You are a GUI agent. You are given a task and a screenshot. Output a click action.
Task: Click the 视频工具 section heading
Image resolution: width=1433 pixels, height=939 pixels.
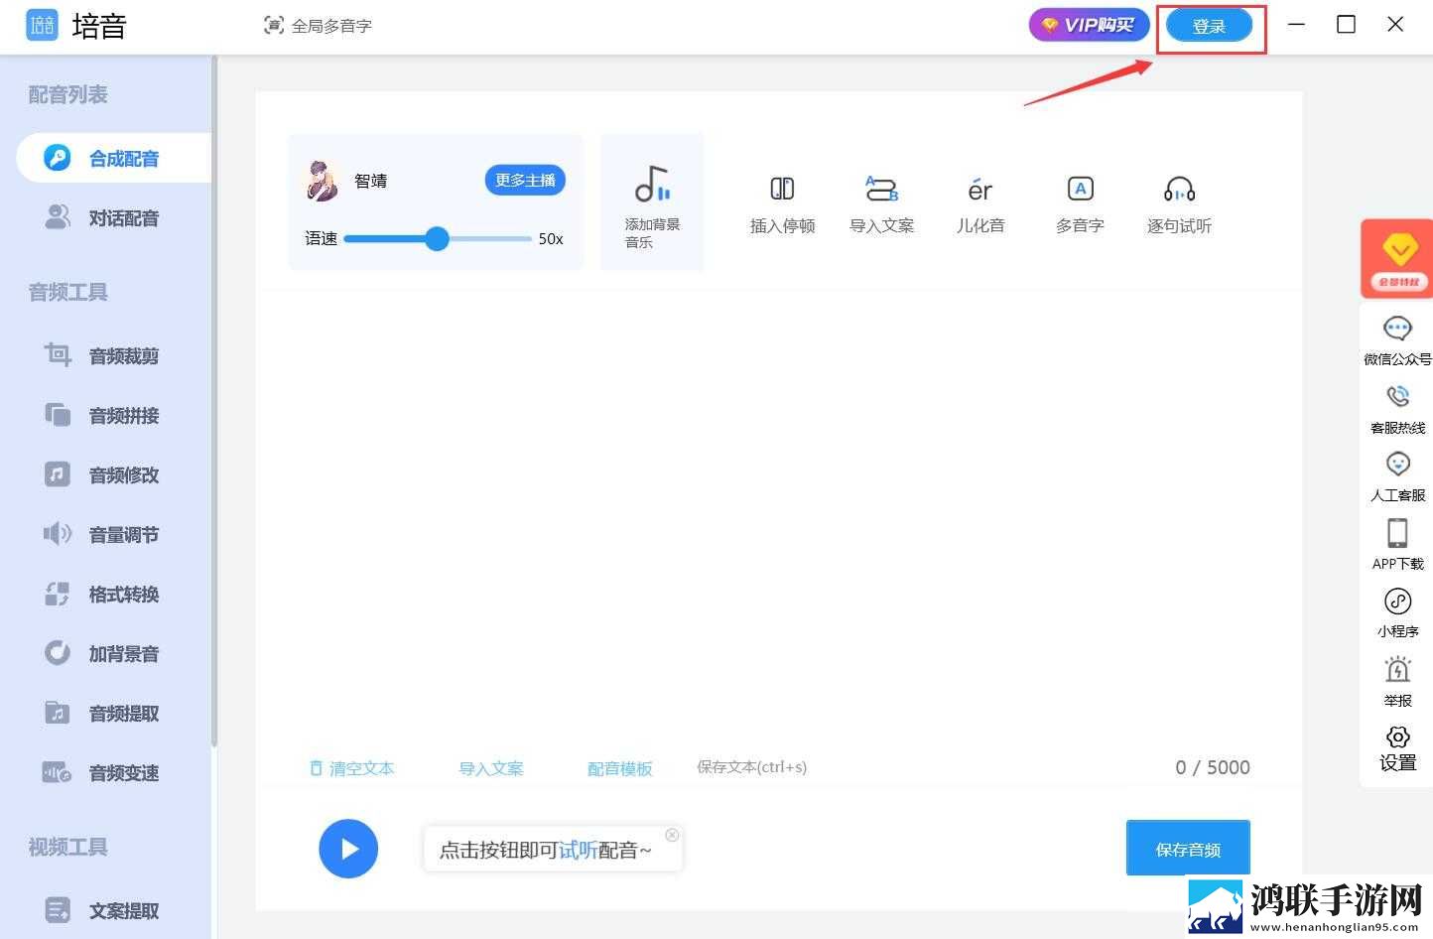point(67,848)
